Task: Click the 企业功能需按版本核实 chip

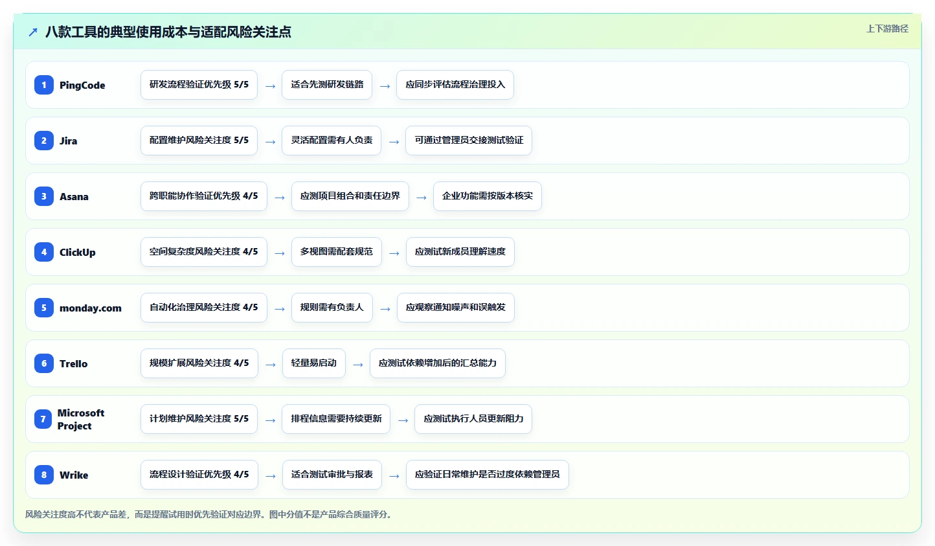Action: click(488, 196)
